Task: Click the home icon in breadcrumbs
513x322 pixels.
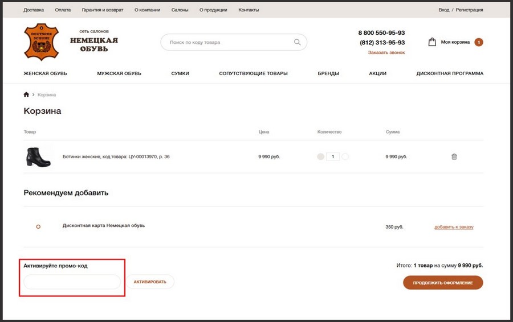Action: point(26,94)
